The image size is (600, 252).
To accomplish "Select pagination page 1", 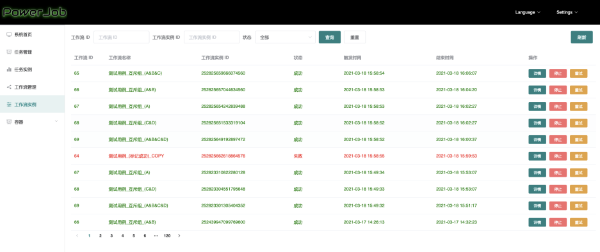I will click(x=89, y=236).
